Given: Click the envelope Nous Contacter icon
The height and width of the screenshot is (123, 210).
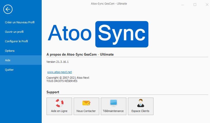Looking at the screenshot, I should 86,103.
